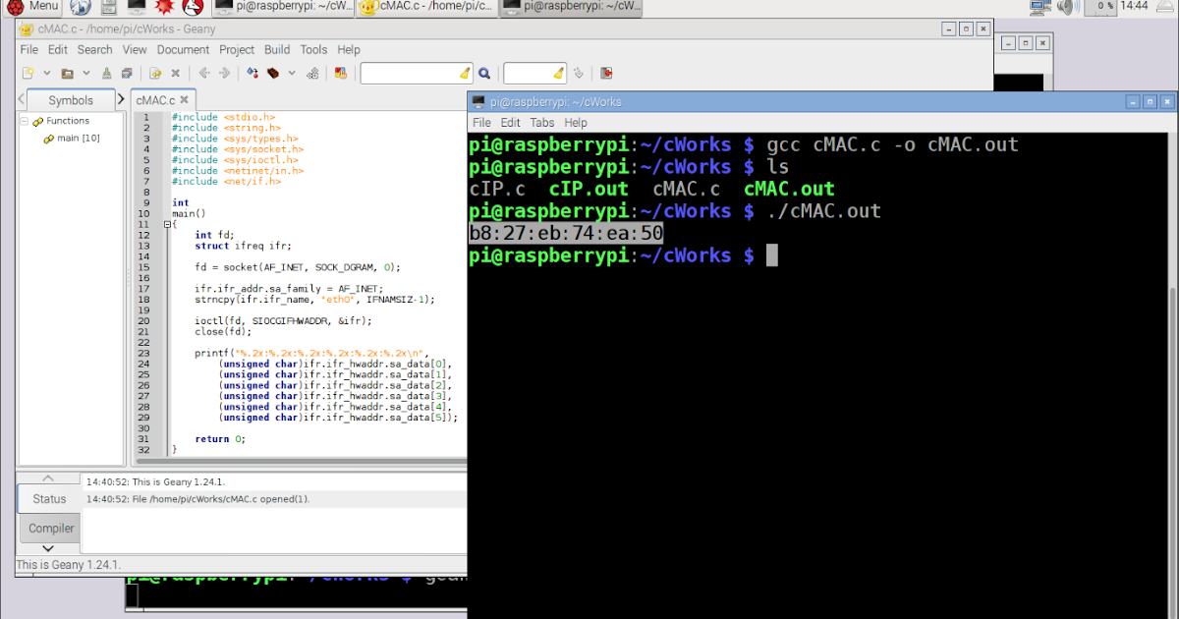Launch the web browser from the taskbar
This screenshot has height=619, width=1179.
(79, 7)
